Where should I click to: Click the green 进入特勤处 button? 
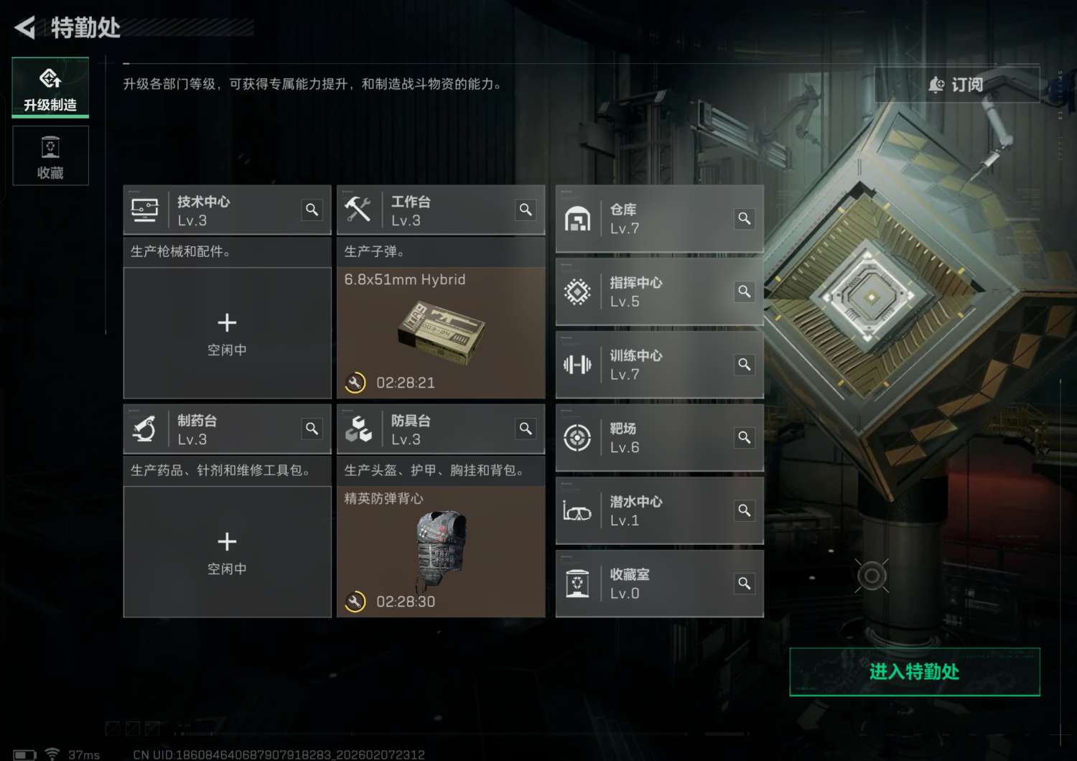click(915, 672)
